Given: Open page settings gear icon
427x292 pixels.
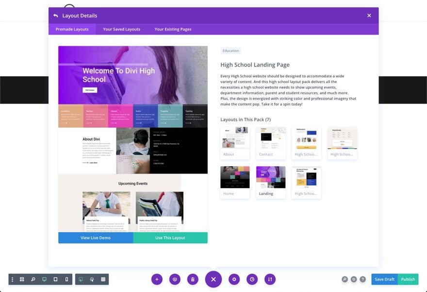Looking at the screenshot, I should pyautogui.click(x=234, y=279).
